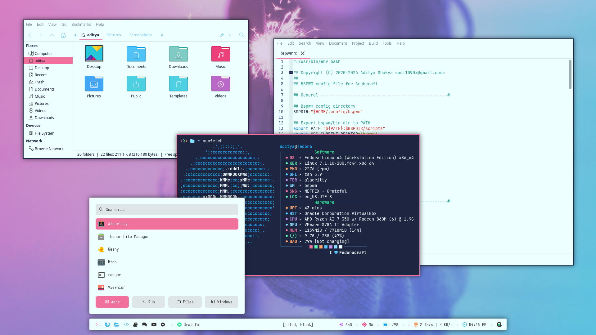This screenshot has width=596, height=335.
Task: Click the play icon beside Grateful
Action: 179,324
